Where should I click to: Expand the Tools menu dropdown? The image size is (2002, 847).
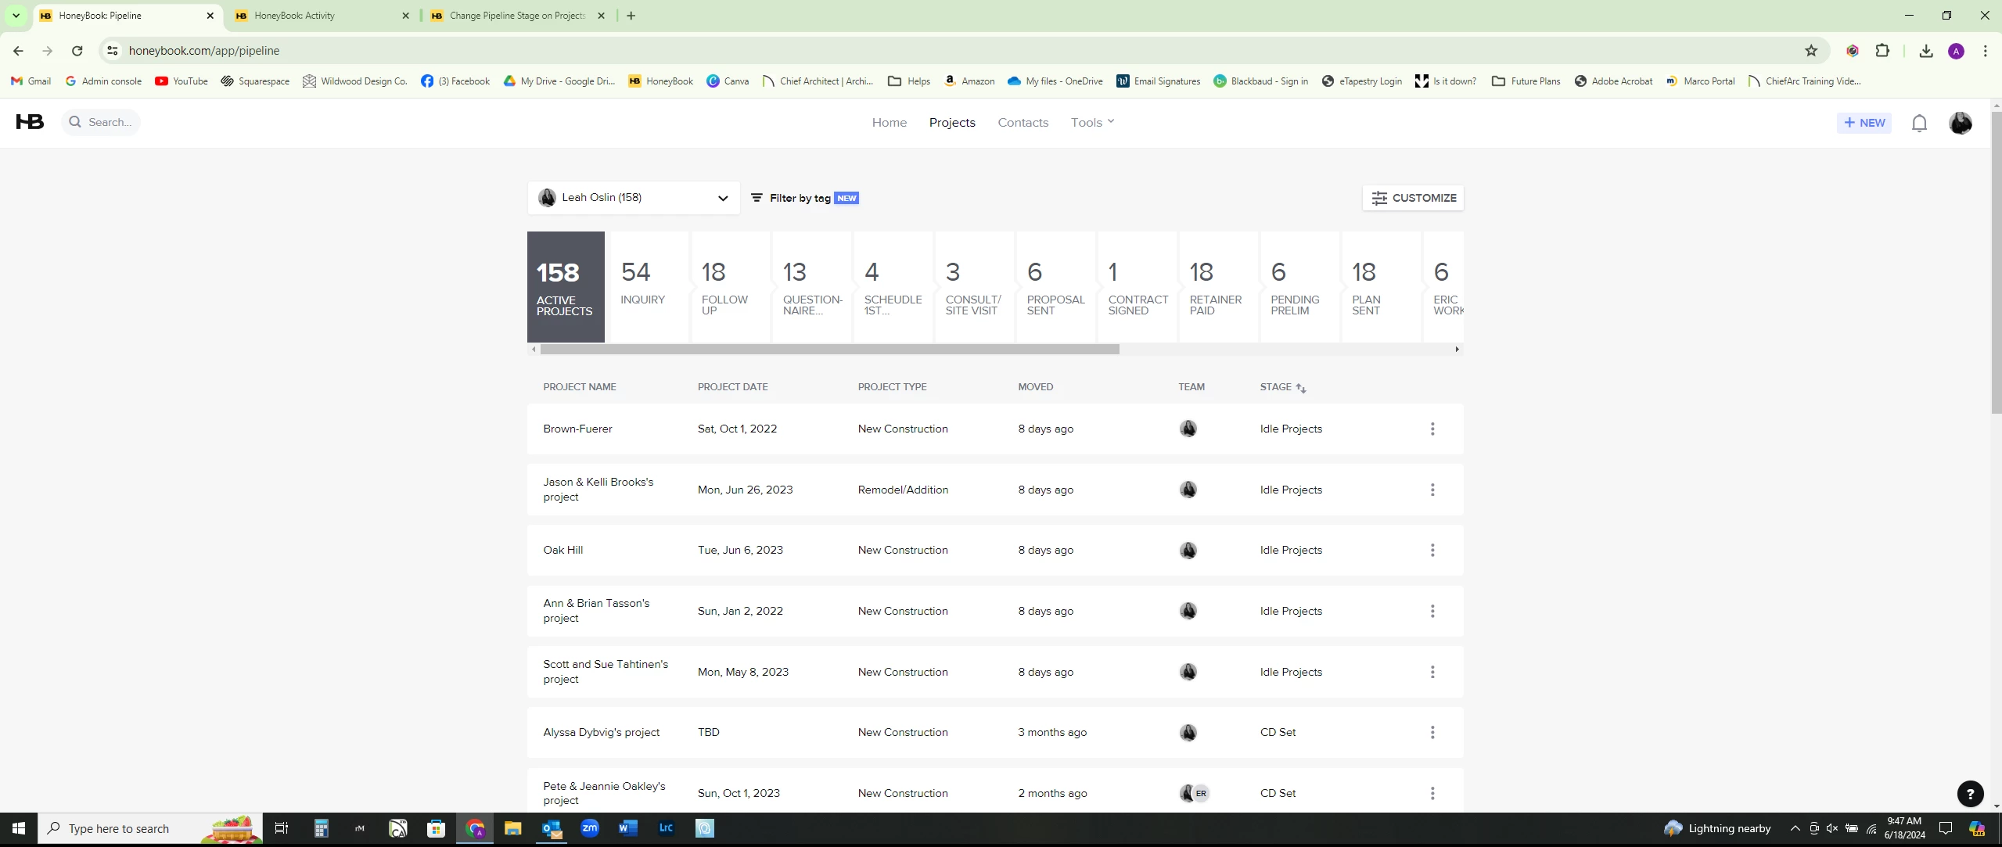point(1092,122)
